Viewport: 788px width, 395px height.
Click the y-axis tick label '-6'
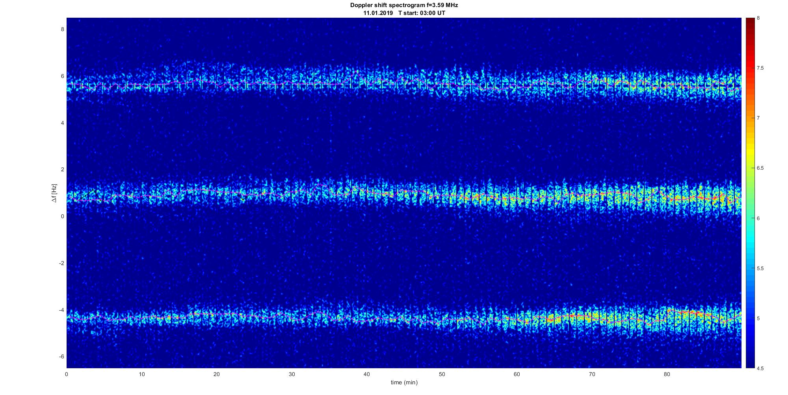(x=61, y=356)
